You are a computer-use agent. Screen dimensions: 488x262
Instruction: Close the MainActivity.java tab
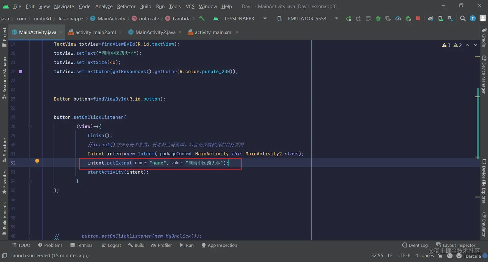click(60, 32)
